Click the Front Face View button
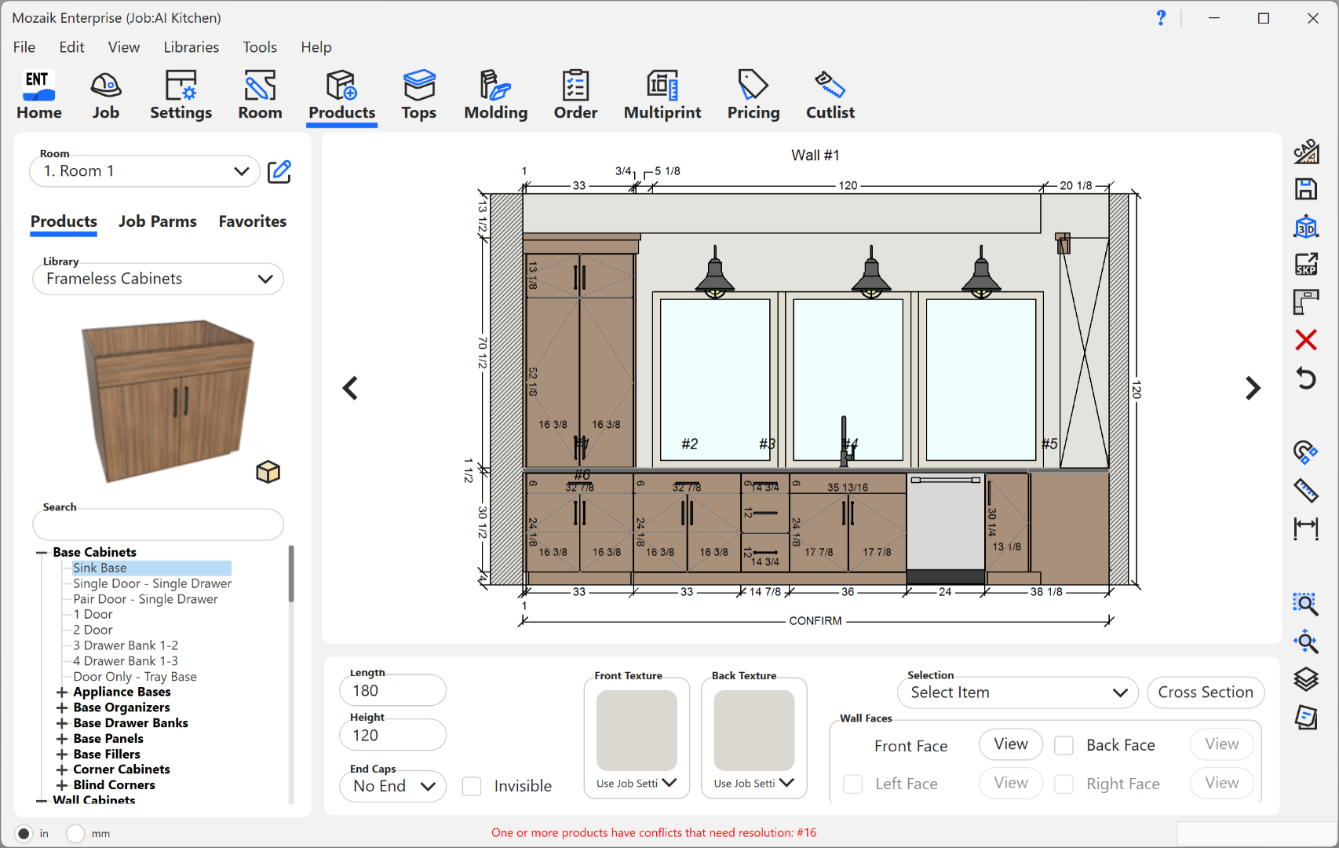The width and height of the screenshot is (1339, 848). click(x=1011, y=744)
